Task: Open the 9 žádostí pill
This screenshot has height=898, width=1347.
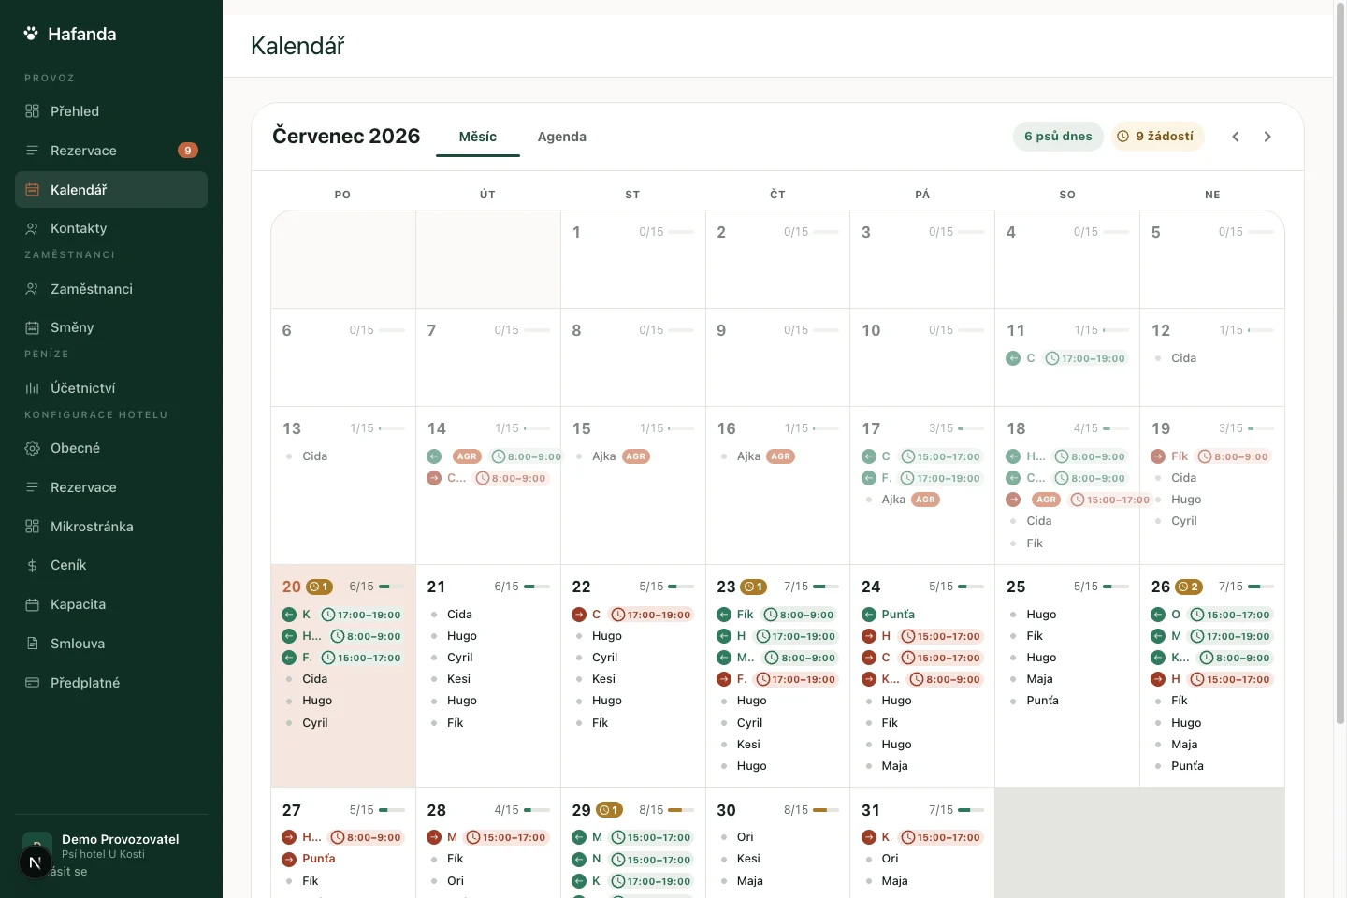Action: [x=1157, y=137]
